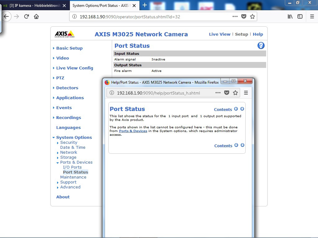Open a new tab with plus button
The image size is (318, 238).
click(145, 5)
